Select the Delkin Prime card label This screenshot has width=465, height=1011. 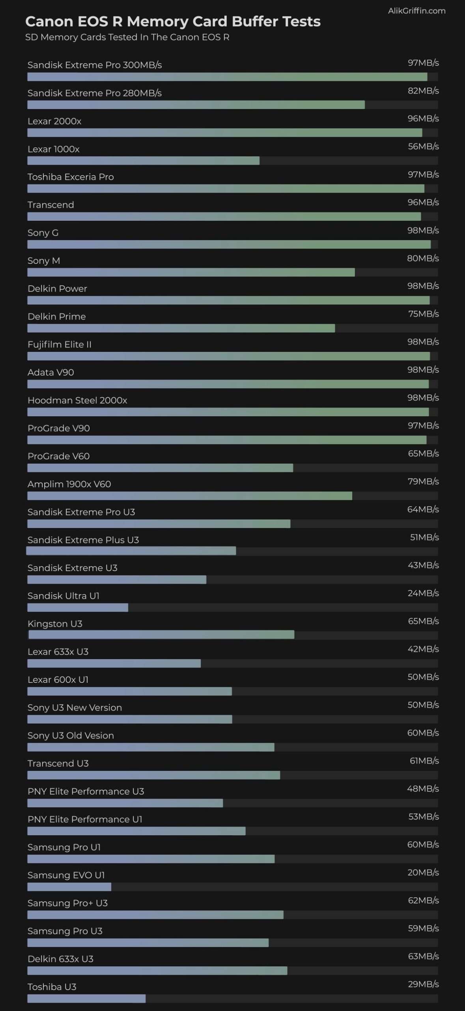(x=56, y=317)
